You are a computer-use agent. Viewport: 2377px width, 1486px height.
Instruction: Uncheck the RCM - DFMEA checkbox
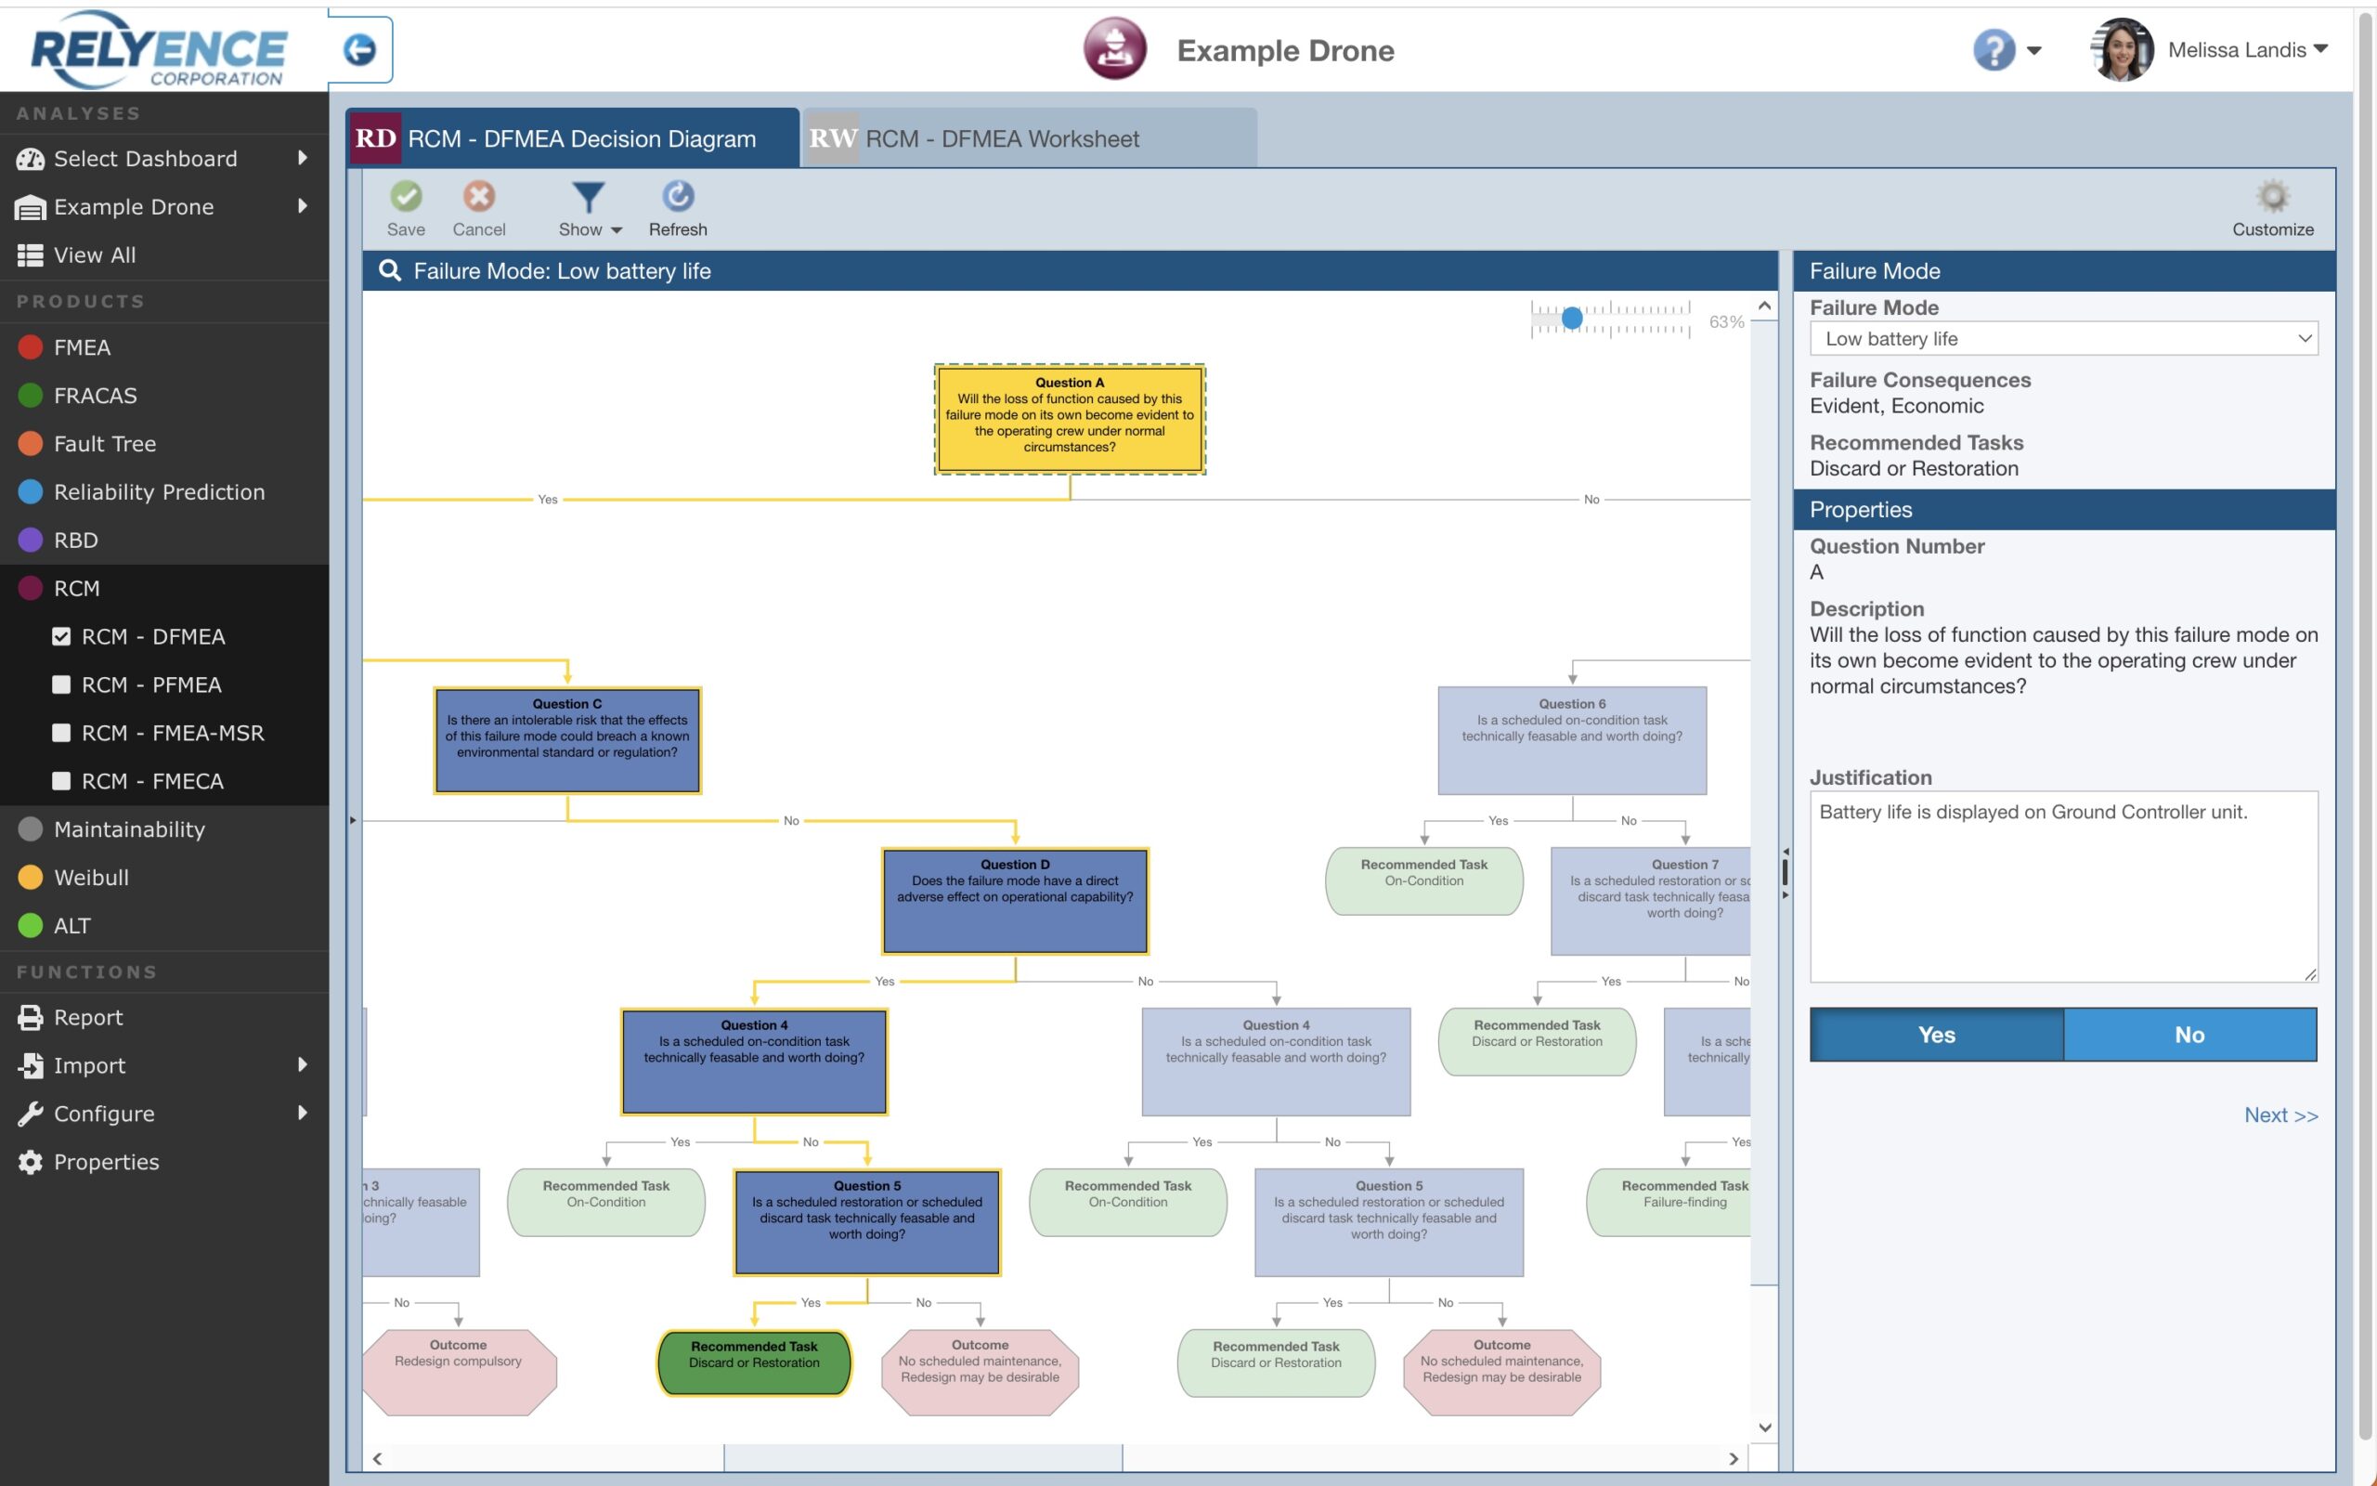point(61,636)
